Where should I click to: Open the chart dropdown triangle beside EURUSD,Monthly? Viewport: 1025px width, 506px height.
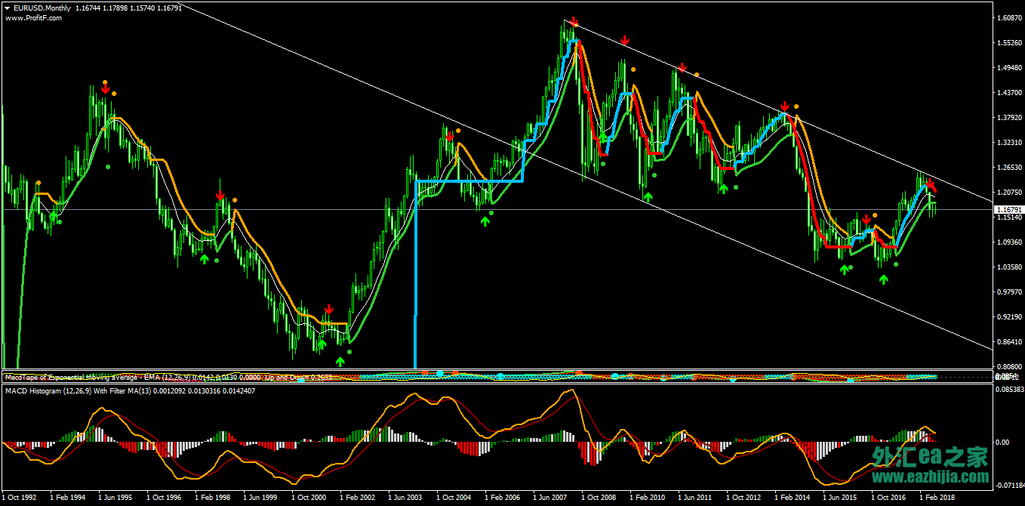point(7,8)
